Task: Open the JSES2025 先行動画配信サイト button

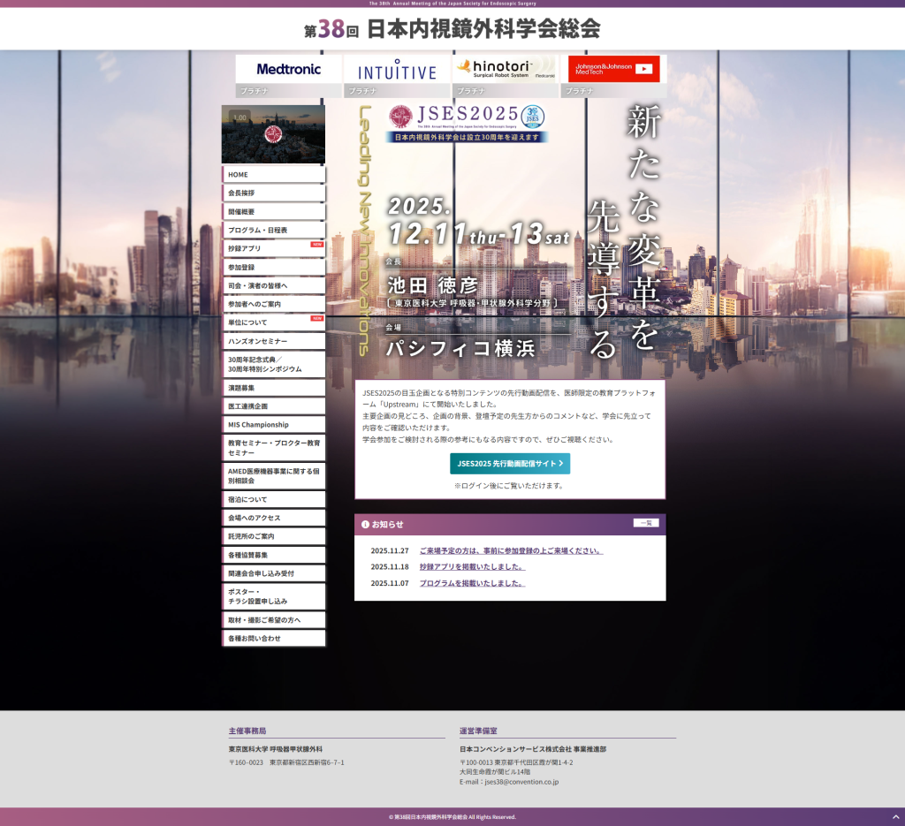Action: (x=509, y=463)
